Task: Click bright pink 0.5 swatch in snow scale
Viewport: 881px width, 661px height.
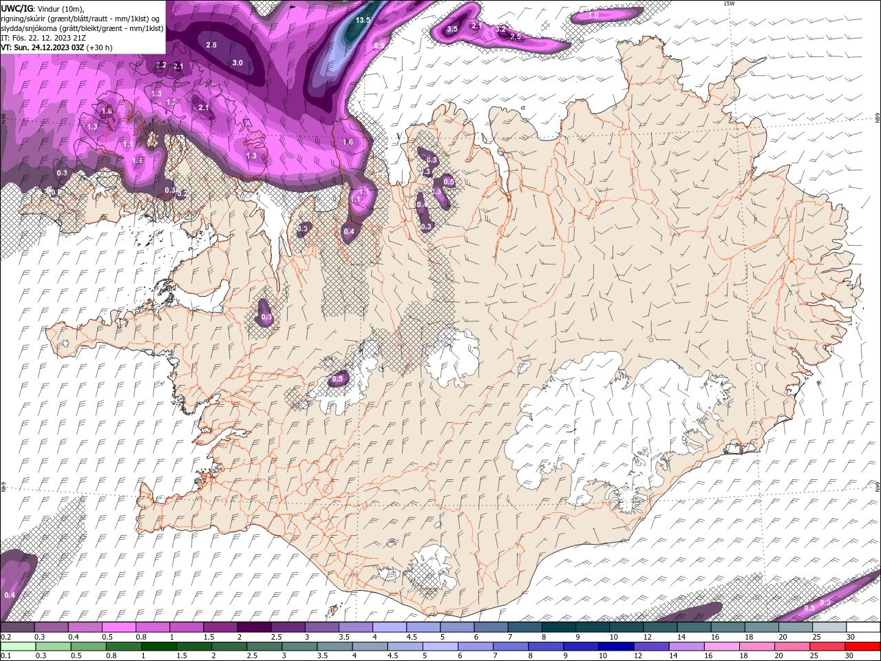Action: tap(118, 627)
